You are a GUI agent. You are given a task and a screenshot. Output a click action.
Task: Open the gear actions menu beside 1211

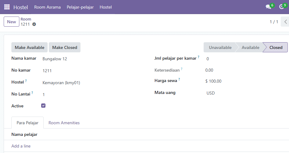(x=34, y=24)
